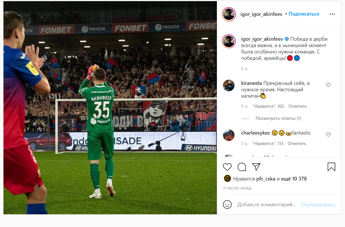Viewport: 345px width, 227px height.
Task: Open comments via the speech bubble icon
Action: [x=242, y=167]
